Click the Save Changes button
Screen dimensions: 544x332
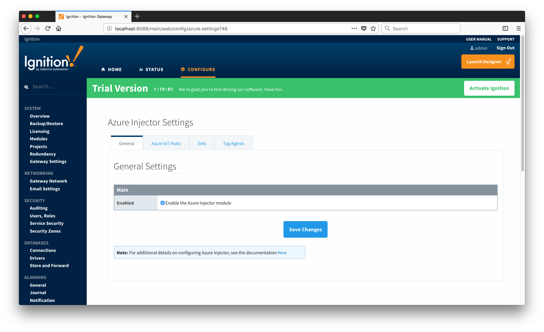click(305, 229)
